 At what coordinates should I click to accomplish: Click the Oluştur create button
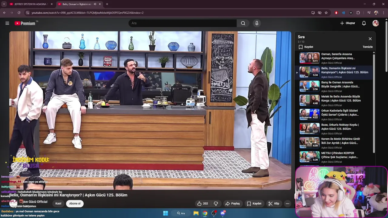[347, 23]
